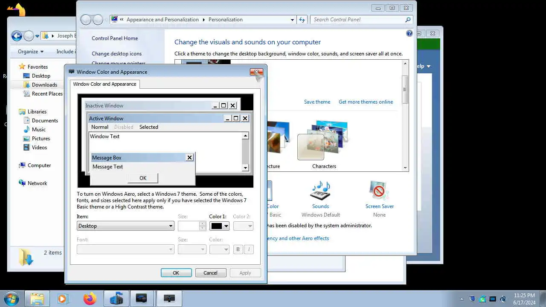
Task: Go back in the Explorer window
Action: tap(17, 36)
